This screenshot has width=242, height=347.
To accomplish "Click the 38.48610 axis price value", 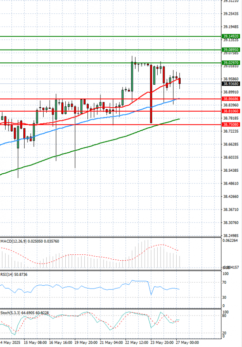I will coord(231,183).
